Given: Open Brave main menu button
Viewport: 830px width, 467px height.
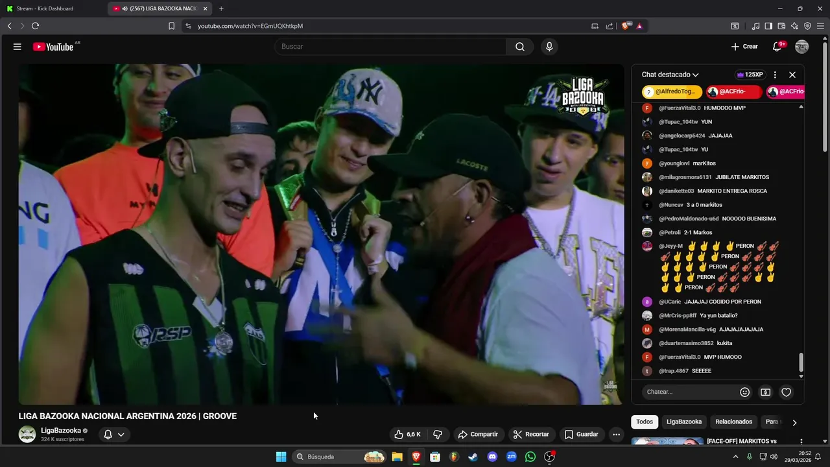Looking at the screenshot, I should click(x=820, y=26).
